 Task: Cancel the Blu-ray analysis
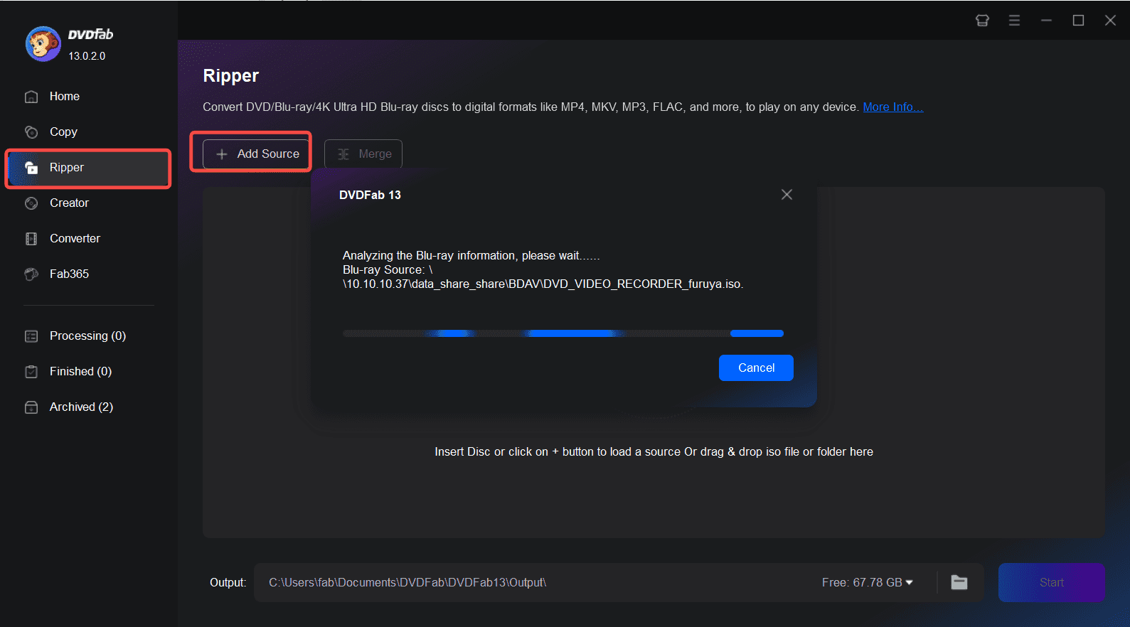click(756, 368)
